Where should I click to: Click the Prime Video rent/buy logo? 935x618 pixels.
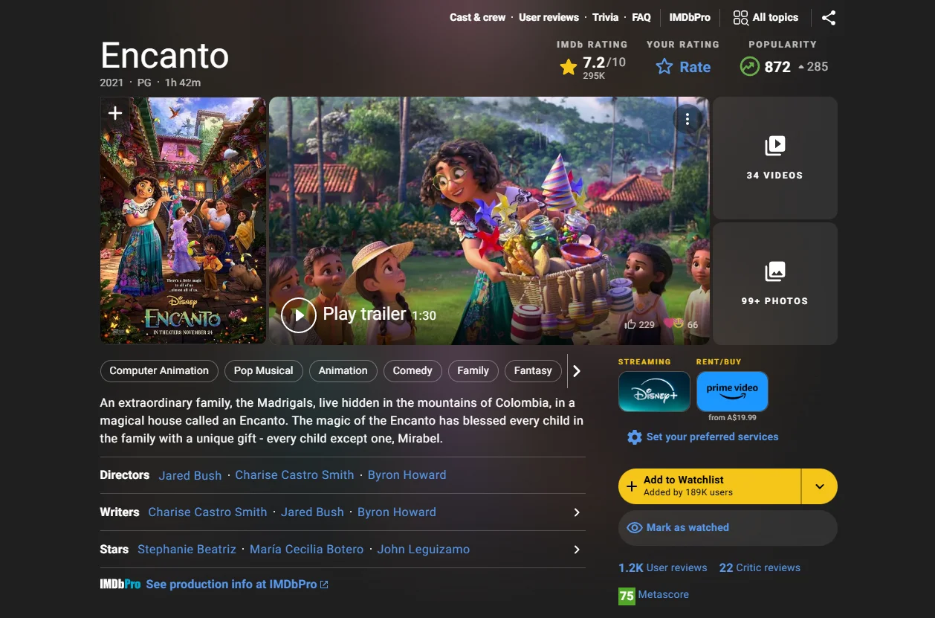pos(732,392)
